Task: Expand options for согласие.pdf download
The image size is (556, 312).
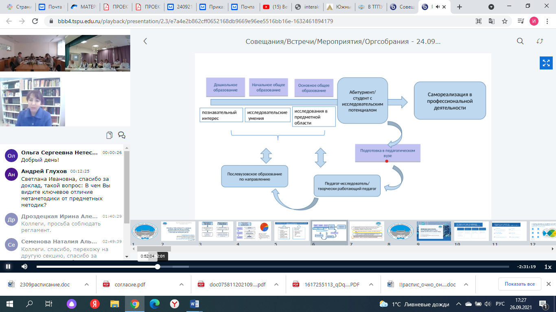Action: tap(181, 284)
